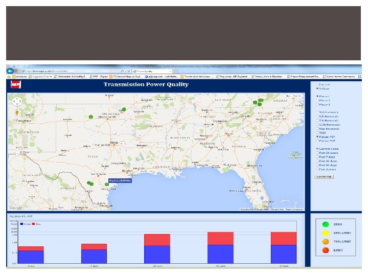Select the Flicker PLT option
368x276 pixels.
tap(317, 141)
